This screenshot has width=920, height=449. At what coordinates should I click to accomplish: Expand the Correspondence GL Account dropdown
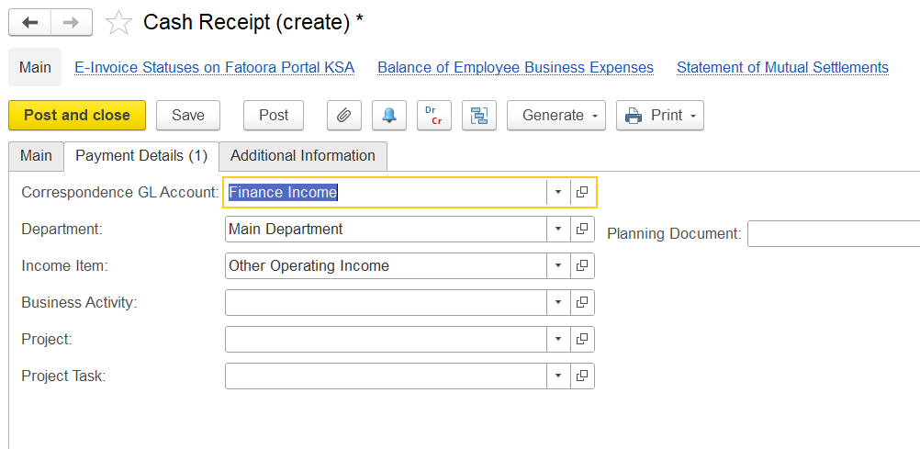coord(558,193)
